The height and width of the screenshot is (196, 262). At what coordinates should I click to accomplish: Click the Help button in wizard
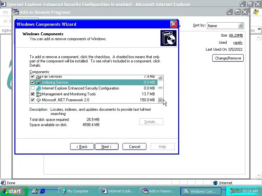click(x=162, y=146)
